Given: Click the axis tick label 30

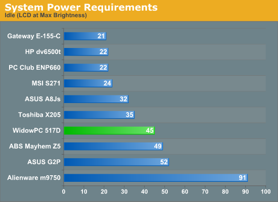Looking at the screenshot, I should 124,191.
